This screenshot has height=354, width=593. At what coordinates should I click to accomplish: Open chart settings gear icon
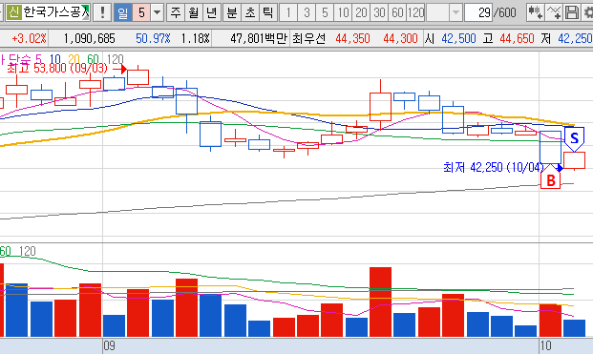pos(588,12)
